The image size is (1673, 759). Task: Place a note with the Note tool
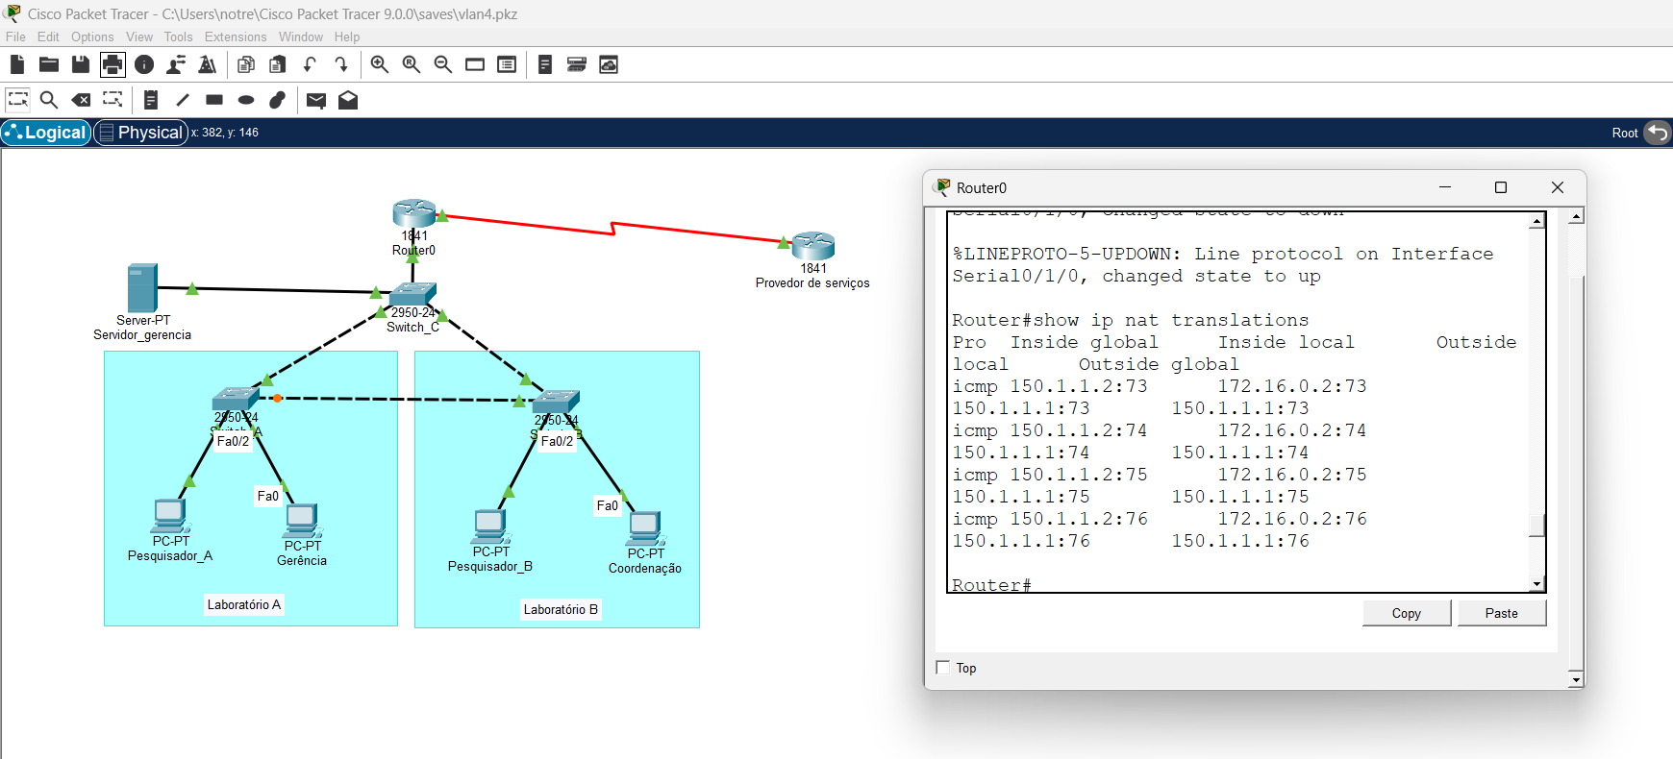tap(151, 99)
